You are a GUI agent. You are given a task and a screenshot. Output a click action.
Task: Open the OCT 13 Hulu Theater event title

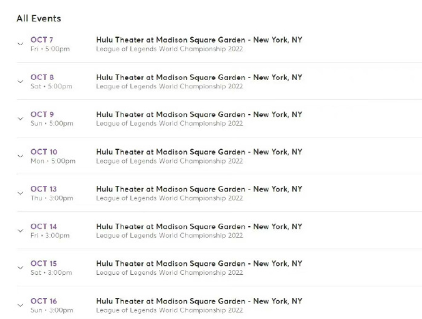click(199, 189)
